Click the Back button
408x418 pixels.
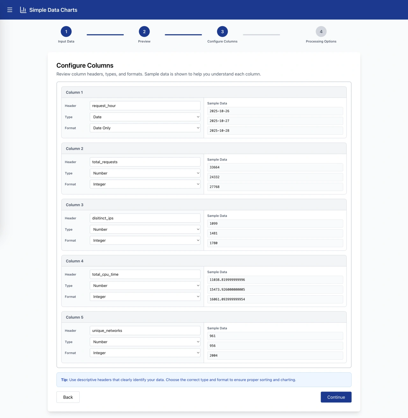(68, 397)
